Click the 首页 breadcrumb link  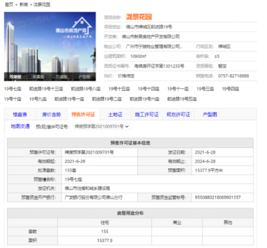pos(8,4)
